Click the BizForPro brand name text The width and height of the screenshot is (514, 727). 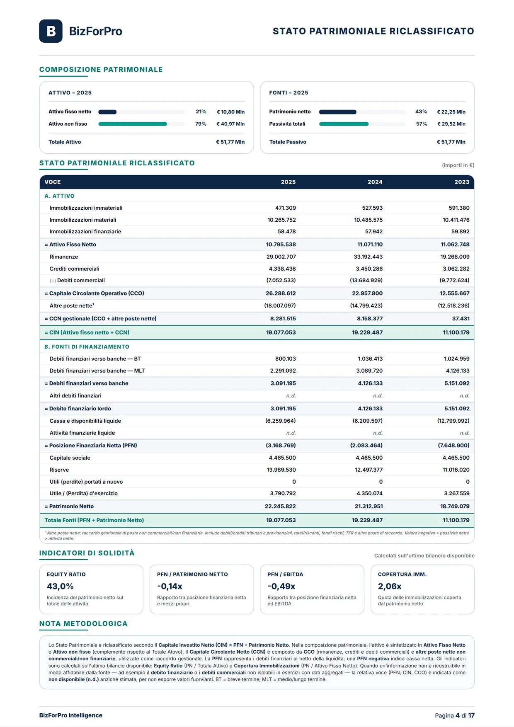click(95, 31)
